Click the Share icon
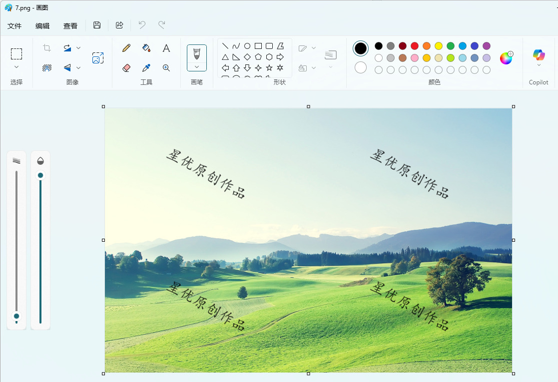 pos(119,25)
